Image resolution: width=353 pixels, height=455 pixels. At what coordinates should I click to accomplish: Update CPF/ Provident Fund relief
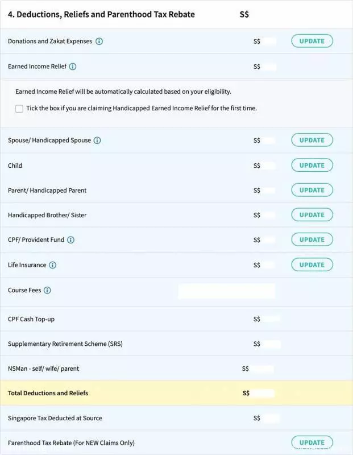pyautogui.click(x=312, y=239)
